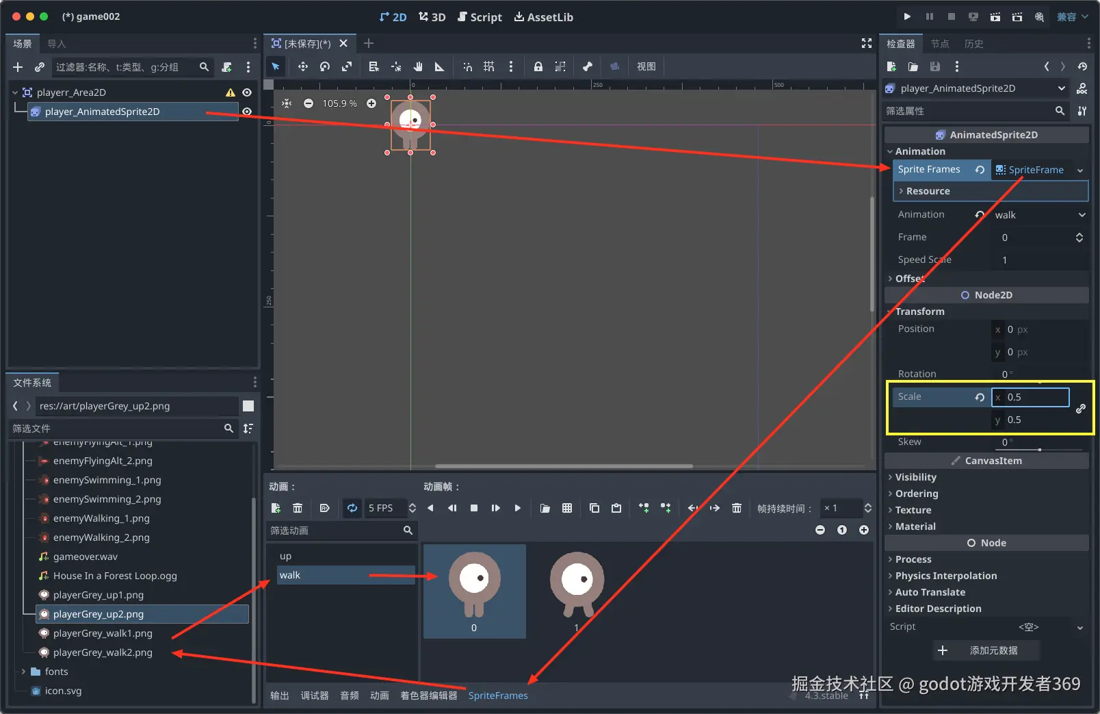This screenshot has height=714, width=1100.
Task: Select the Select Mode arrow tool
Action: pos(276,66)
